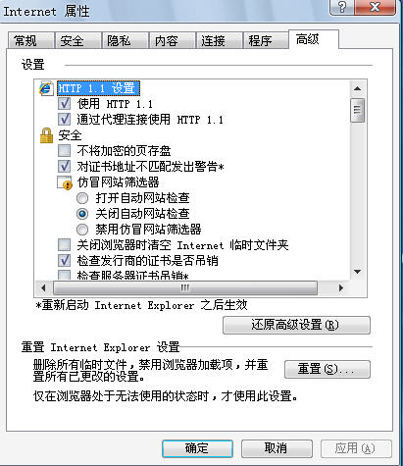Select 禁用仿冒网站筛选器 radio option

[82, 230]
